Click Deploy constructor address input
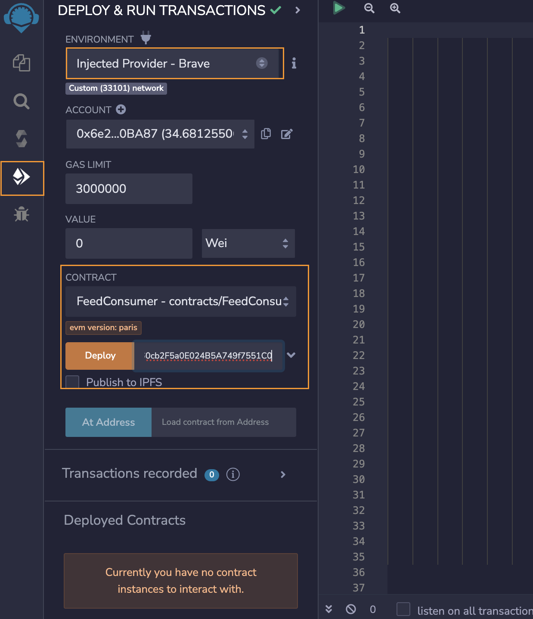The image size is (533, 619). (x=209, y=356)
